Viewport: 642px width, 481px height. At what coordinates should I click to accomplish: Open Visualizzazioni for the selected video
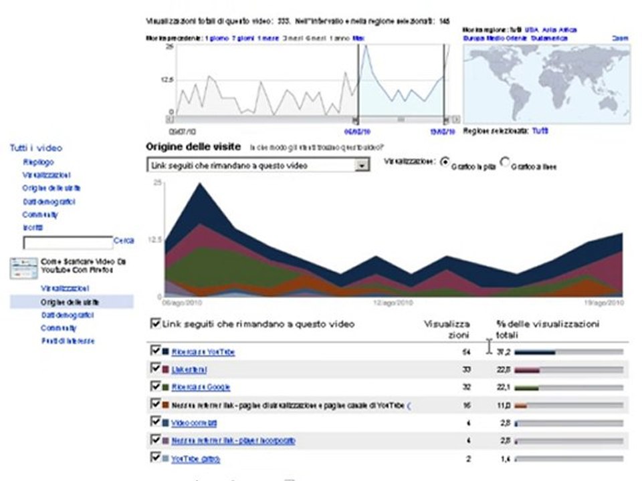(x=65, y=289)
